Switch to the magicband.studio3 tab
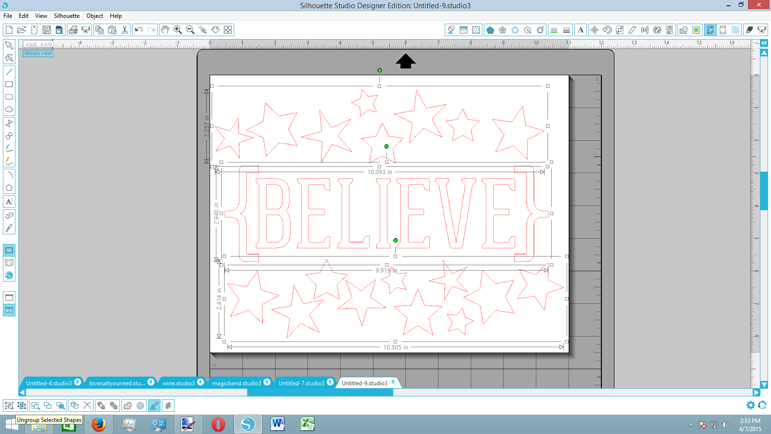Screen dimensions: 771x434 coord(237,383)
